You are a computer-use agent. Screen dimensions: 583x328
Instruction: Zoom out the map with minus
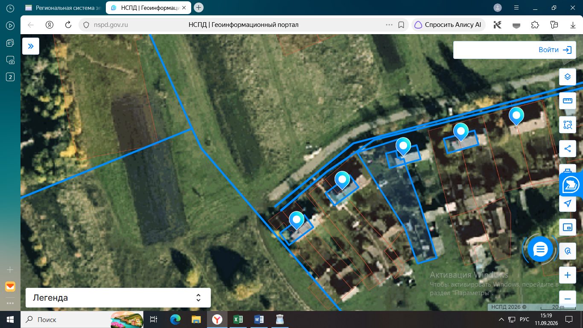567,299
